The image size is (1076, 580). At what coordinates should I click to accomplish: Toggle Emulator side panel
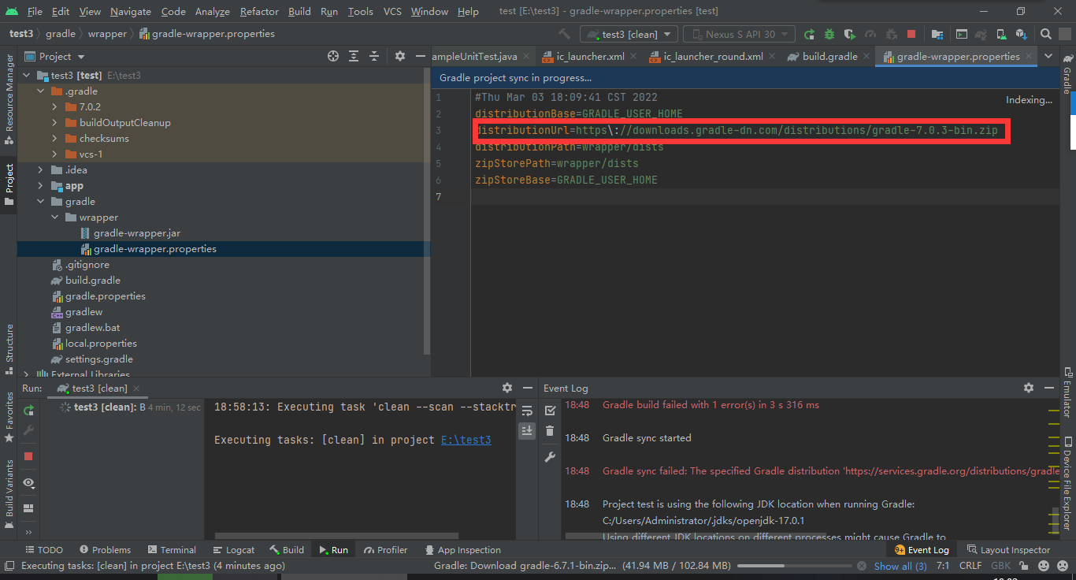point(1067,392)
